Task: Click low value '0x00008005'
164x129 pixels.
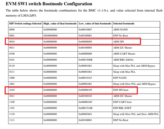Action: coord(85,42)
